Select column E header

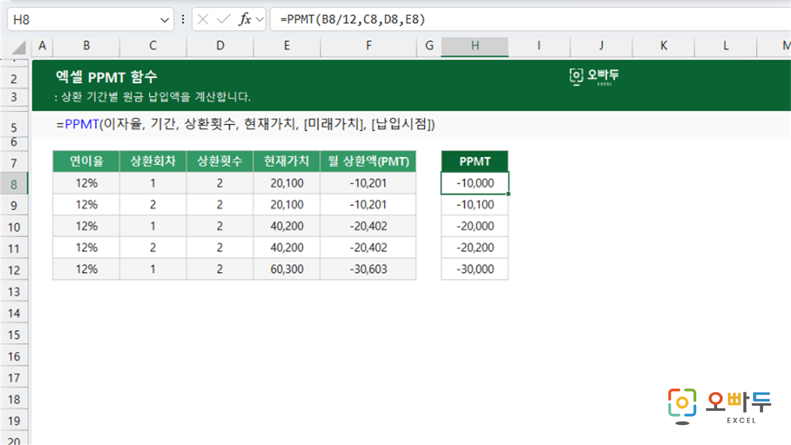pyautogui.click(x=287, y=46)
